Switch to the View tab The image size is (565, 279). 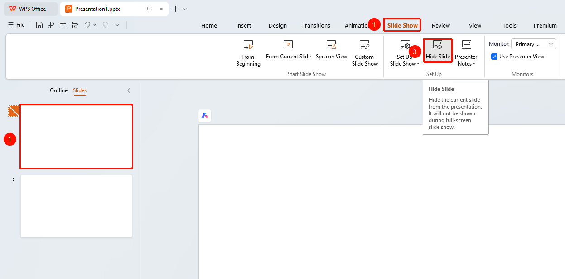click(x=475, y=25)
